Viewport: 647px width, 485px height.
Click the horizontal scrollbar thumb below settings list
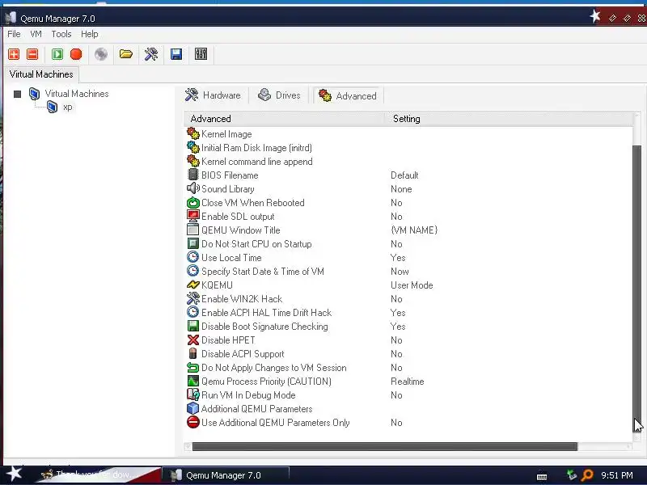385,447
